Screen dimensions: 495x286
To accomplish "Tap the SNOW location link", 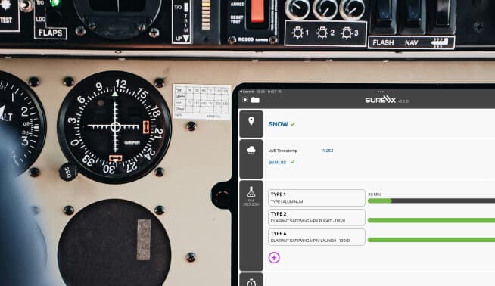I will click(278, 124).
